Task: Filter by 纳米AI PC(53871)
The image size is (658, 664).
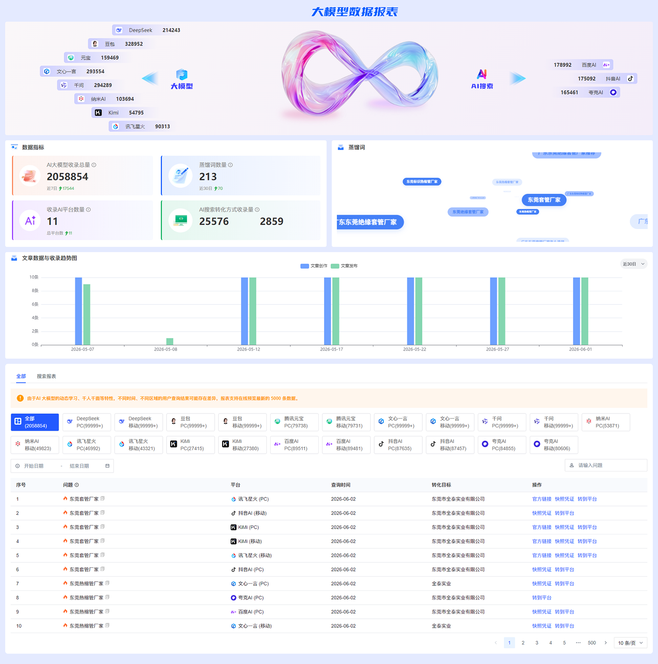Action: click(x=606, y=422)
